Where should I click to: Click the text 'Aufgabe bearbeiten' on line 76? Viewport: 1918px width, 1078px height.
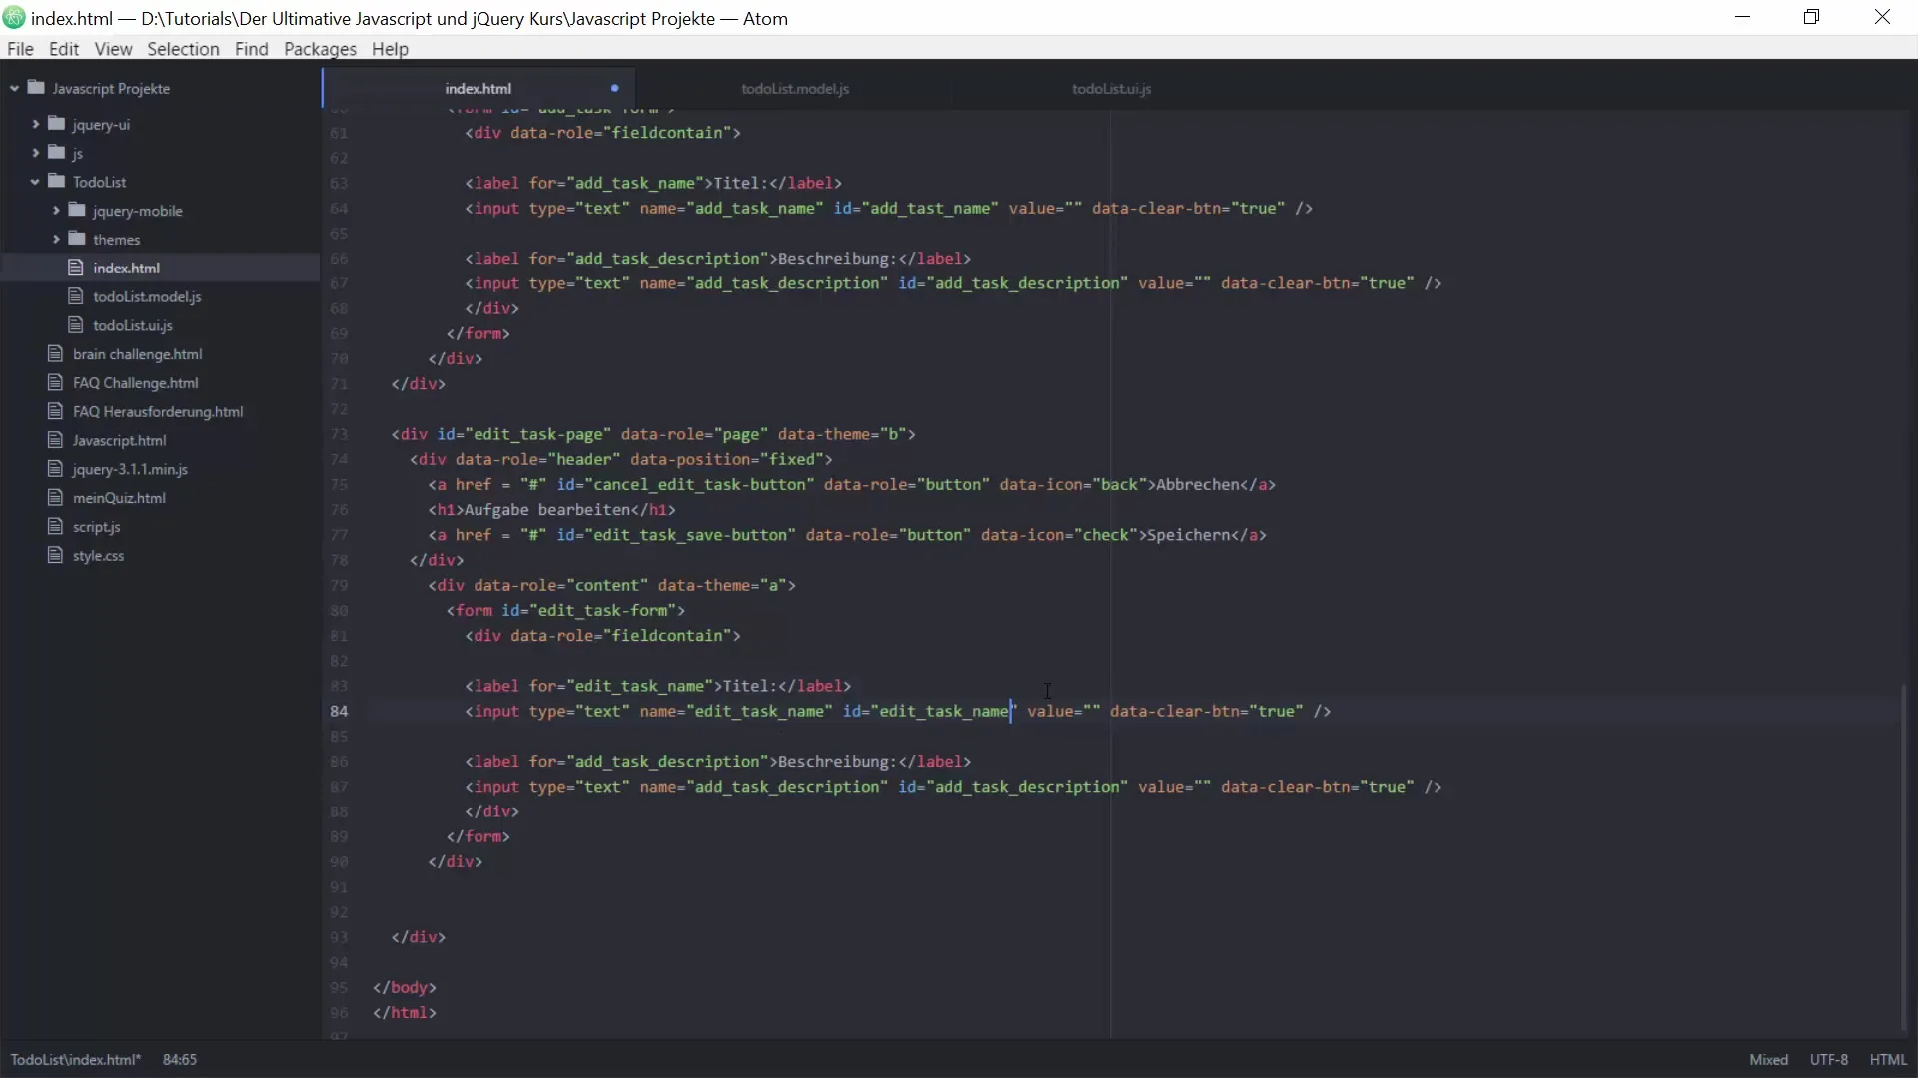pos(547,510)
